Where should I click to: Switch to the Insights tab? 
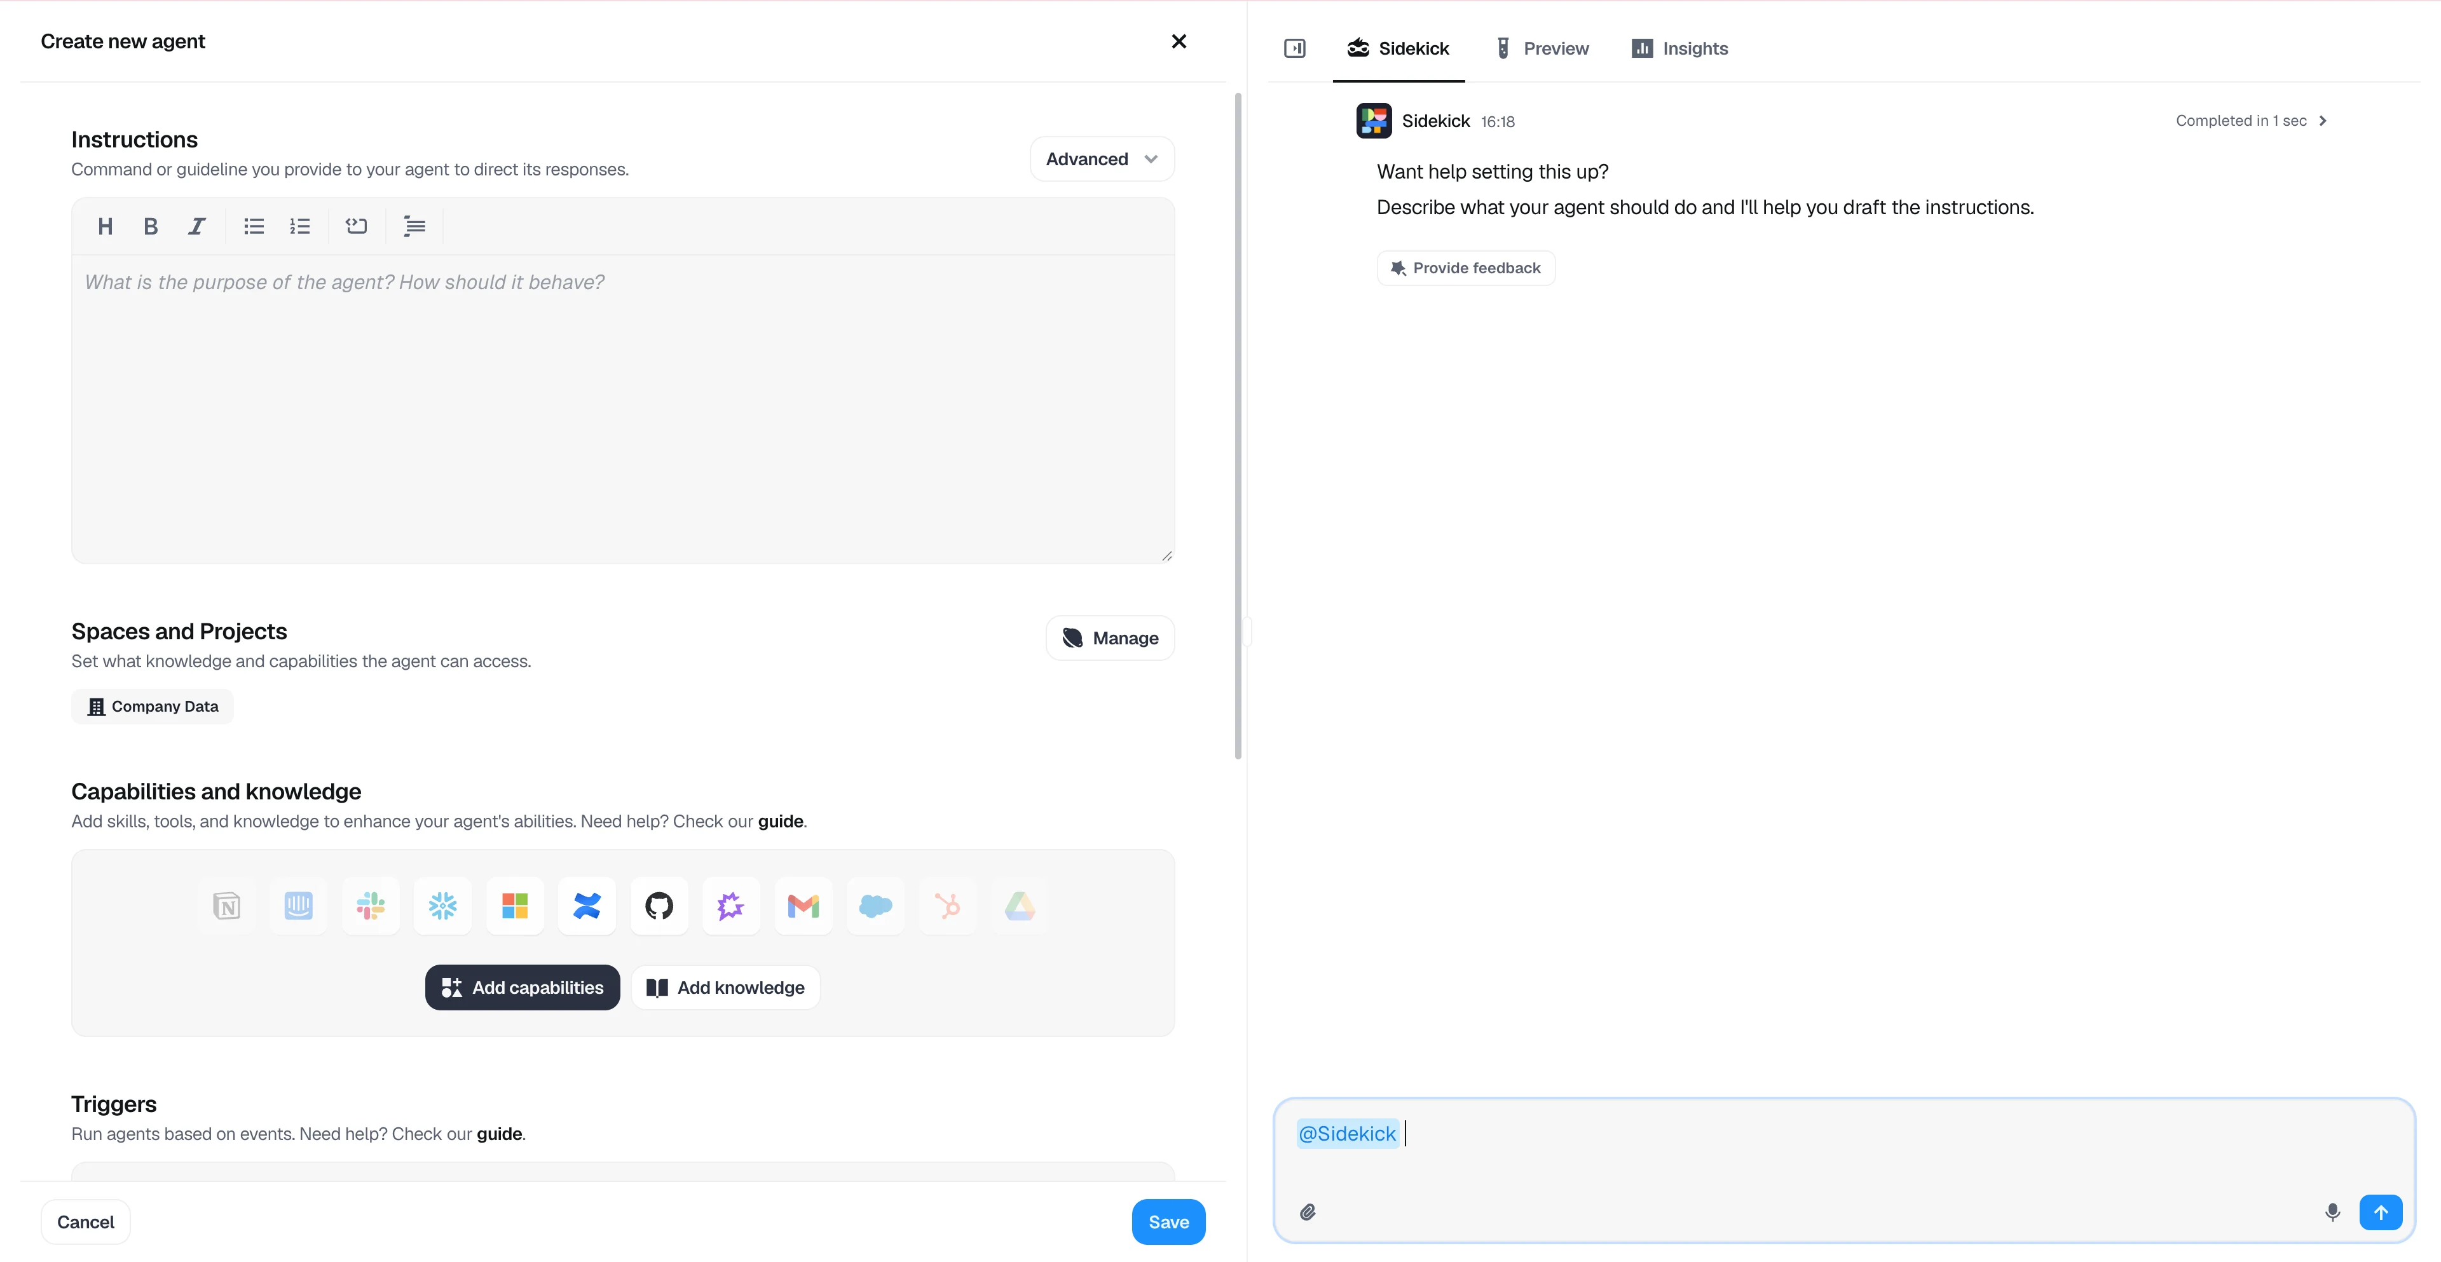1680,48
